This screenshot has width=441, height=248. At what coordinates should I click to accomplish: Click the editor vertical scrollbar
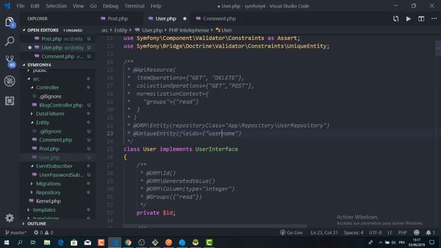point(438,48)
